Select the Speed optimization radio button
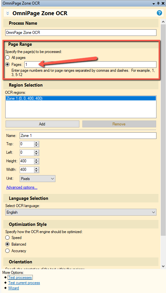The image size is (166, 293). pyautogui.click(x=8, y=238)
